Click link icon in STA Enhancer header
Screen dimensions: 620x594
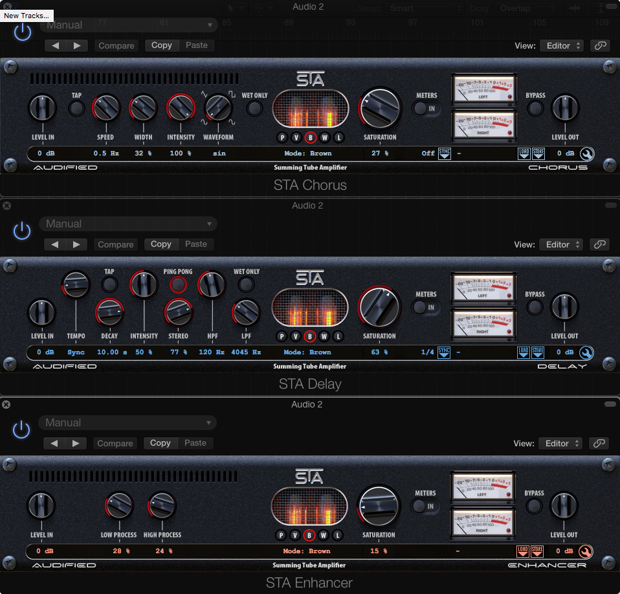tap(599, 443)
